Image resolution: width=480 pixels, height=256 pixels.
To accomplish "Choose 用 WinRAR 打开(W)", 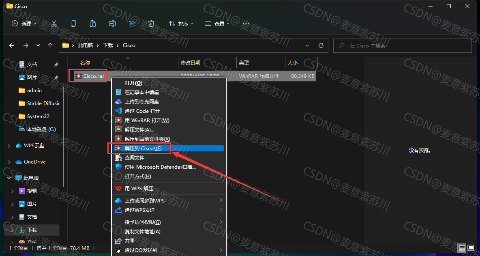I will point(169,120).
